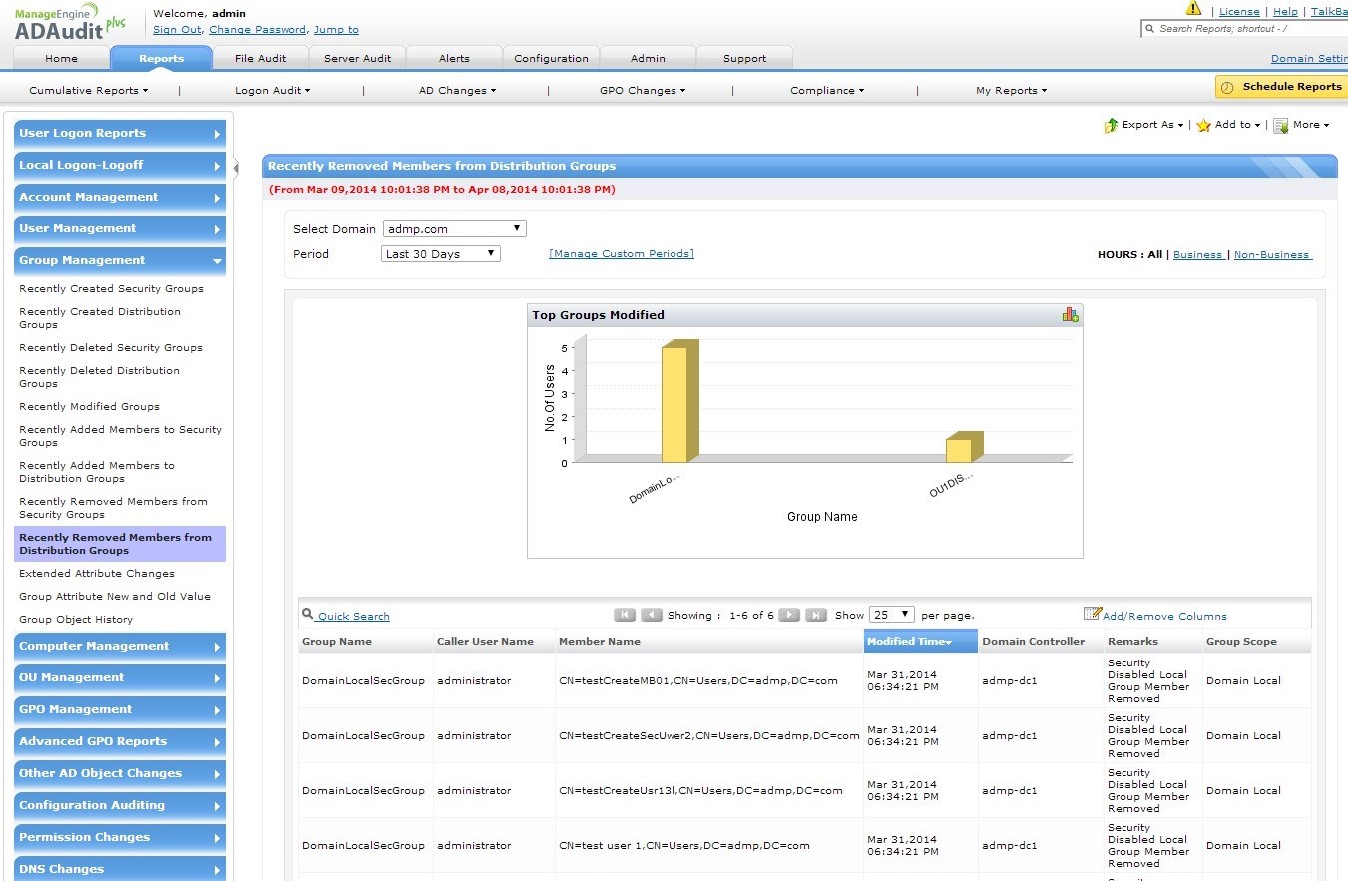Viewport: 1348px width, 881px height.
Task: Go to the previous page of results
Action: tap(652, 615)
